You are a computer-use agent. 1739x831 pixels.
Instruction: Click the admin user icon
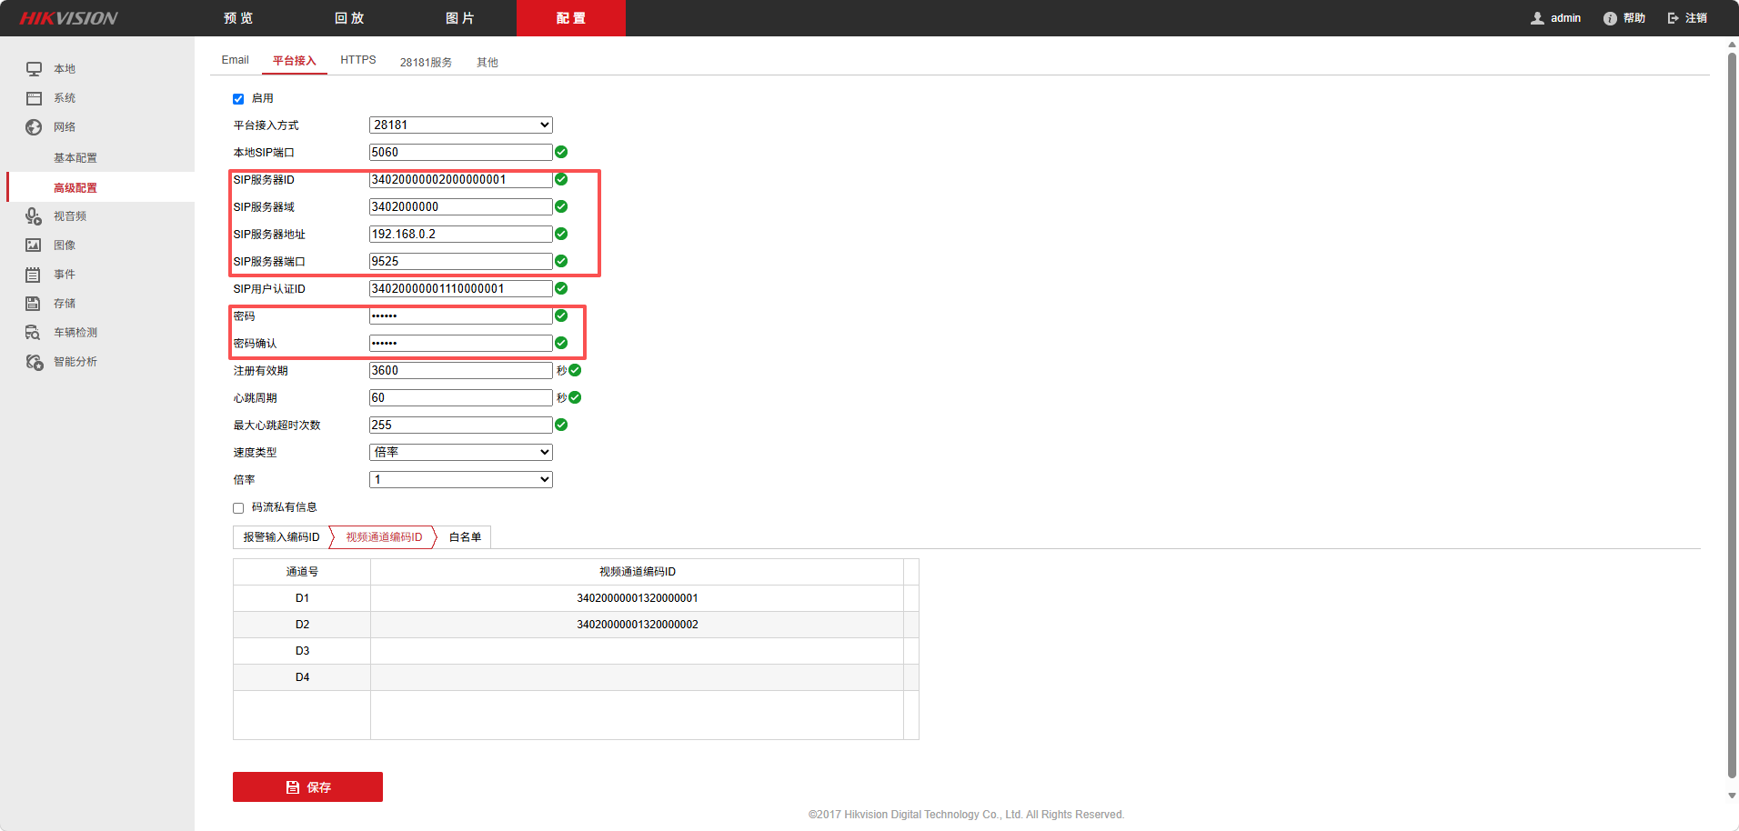[x=1537, y=18]
